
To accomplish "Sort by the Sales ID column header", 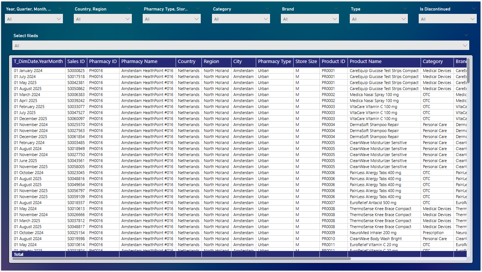I will 76,62.
